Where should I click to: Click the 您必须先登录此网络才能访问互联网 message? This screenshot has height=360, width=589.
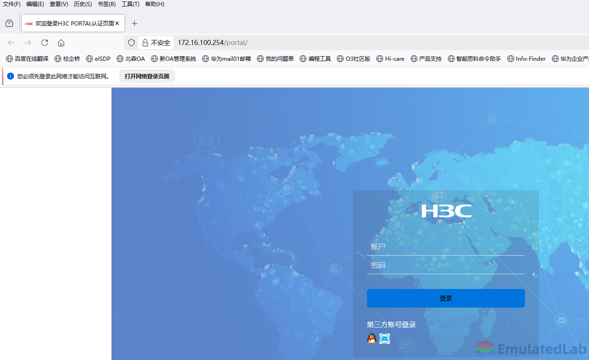point(64,76)
